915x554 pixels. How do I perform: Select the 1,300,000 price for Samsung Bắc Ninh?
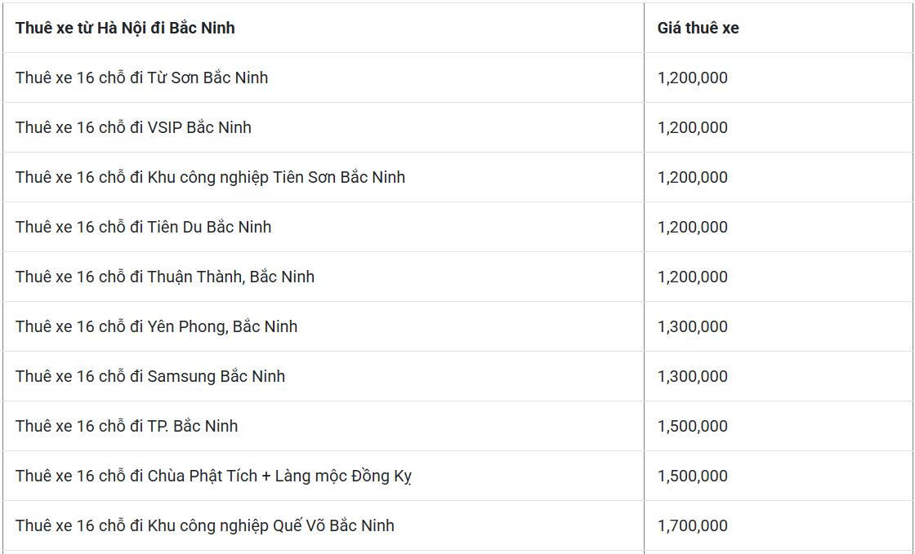pyautogui.click(x=692, y=376)
